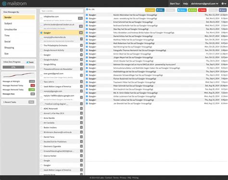228x180 pixels.
Task: Select the Pressekonditionen.de Newsletter sender
Action: [x=62, y=69]
